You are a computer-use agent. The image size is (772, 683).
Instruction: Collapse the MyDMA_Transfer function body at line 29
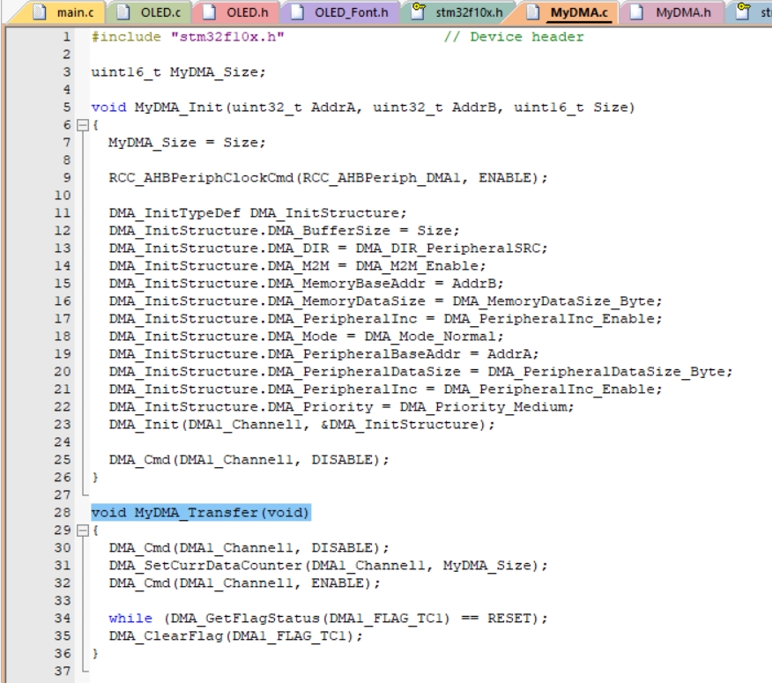click(x=83, y=531)
